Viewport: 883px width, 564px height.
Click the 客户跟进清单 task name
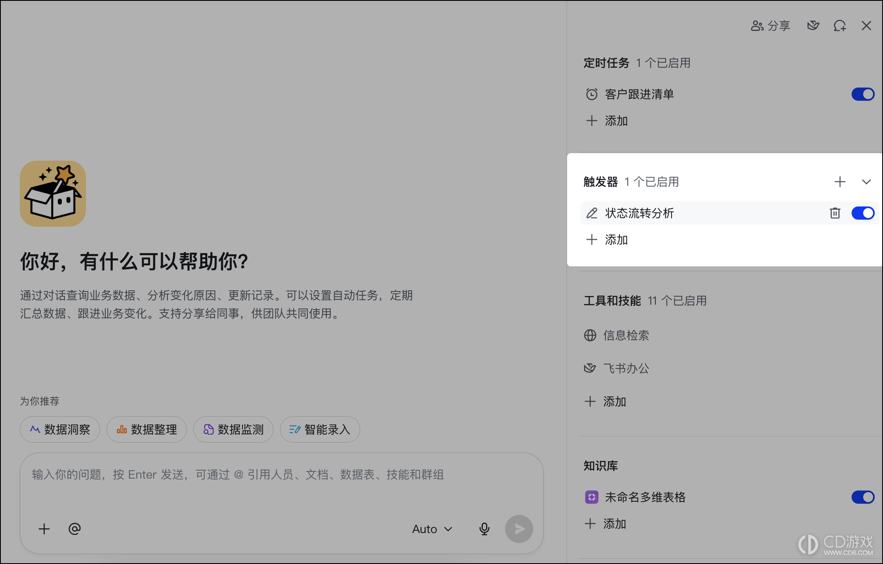(639, 95)
